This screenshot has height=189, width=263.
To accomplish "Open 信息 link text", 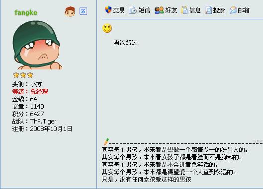I will [195, 10].
